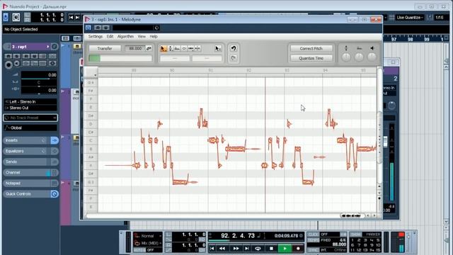Toggle the cycle loop button in transport
453x255 pixels.
(258, 249)
